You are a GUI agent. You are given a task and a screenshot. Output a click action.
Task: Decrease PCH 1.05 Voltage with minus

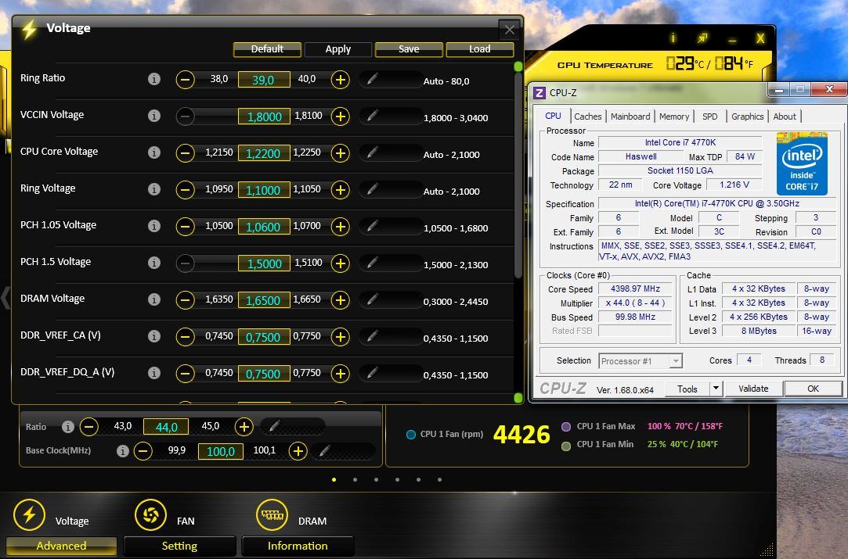click(185, 227)
